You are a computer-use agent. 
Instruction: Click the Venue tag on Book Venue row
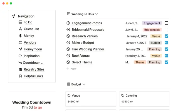[156, 56]
